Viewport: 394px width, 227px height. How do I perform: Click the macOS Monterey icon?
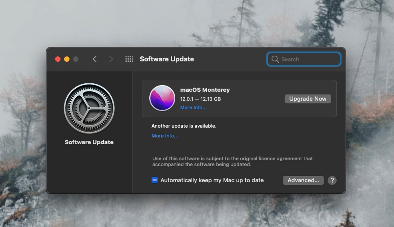(162, 98)
